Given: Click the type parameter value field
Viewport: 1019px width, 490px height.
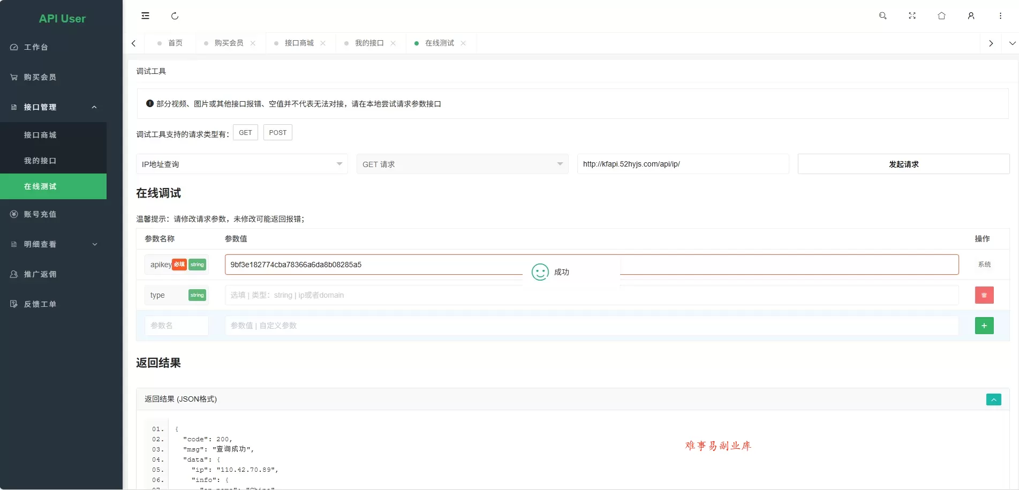Looking at the screenshot, I should [x=592, y=295].
